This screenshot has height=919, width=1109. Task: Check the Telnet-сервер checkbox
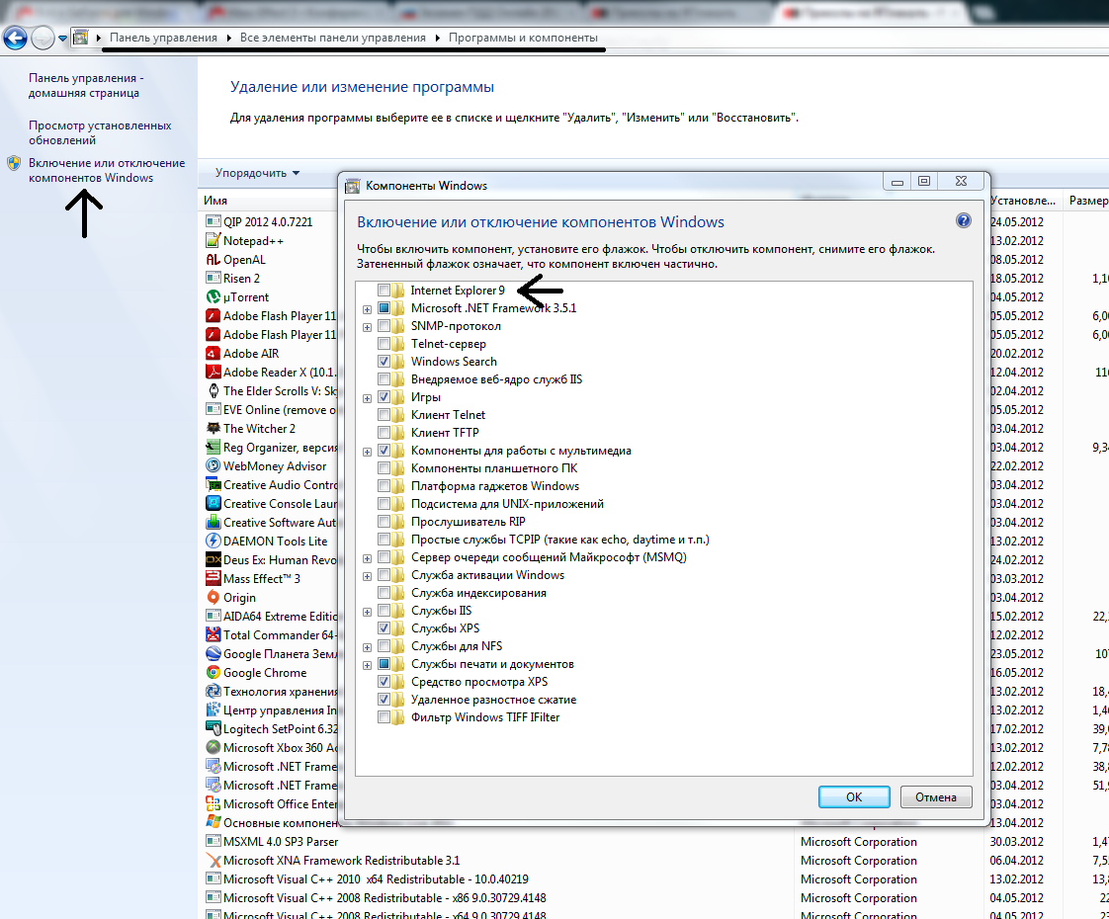click(x=384, y=344)
